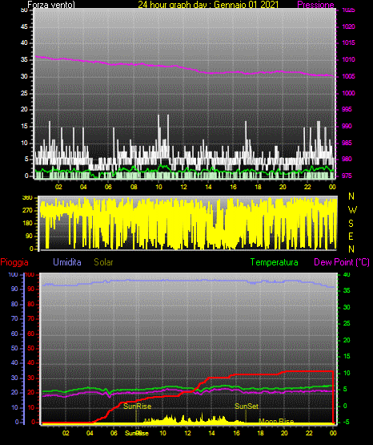This screenshot has height=445, width=373.
Task: Click the 12 hour tick on wind graph
Action: click(183, 187)
